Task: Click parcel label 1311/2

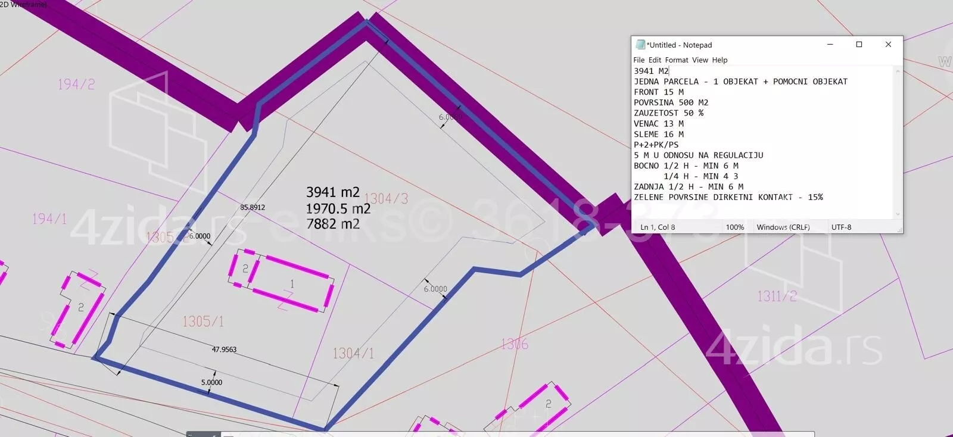Action: click(x=777, y=296)
